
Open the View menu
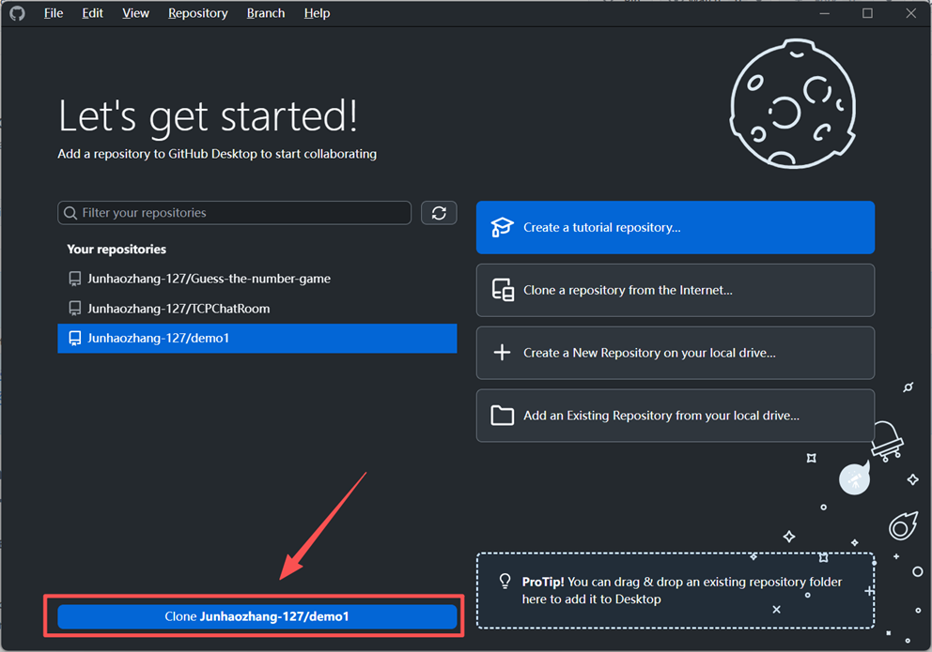click(135, 13)
